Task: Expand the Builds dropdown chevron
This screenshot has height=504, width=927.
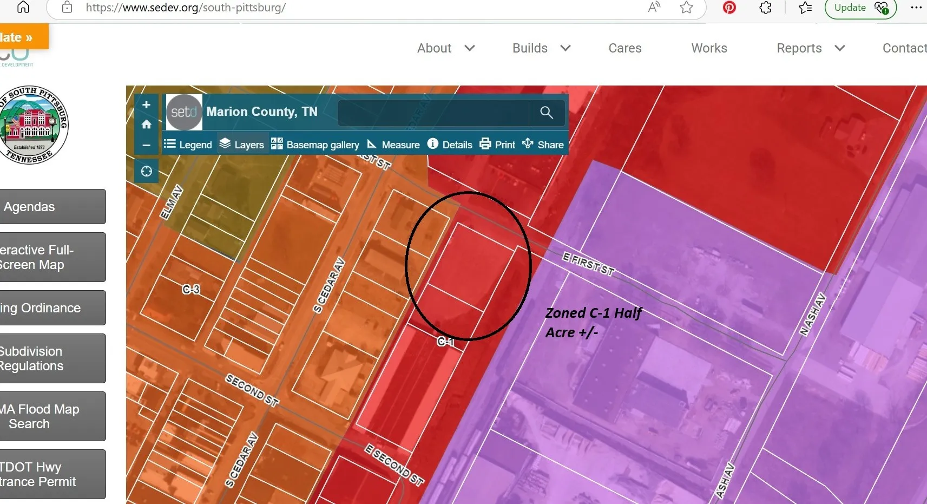Action: (566, 48)
